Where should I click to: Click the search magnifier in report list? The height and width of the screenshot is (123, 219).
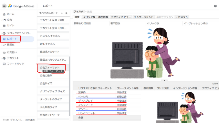pos(67,13)
